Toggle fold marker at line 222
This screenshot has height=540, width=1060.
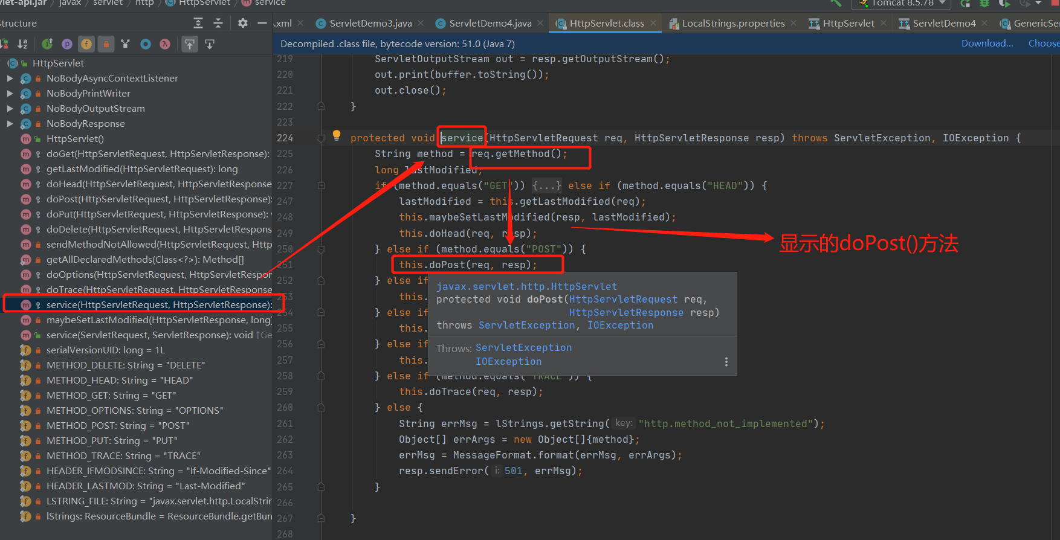click(321, 106)
